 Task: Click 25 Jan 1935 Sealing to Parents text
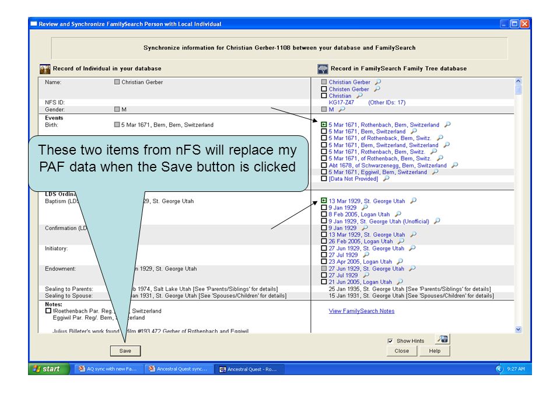pyautogui.click(x=409, y=289)
